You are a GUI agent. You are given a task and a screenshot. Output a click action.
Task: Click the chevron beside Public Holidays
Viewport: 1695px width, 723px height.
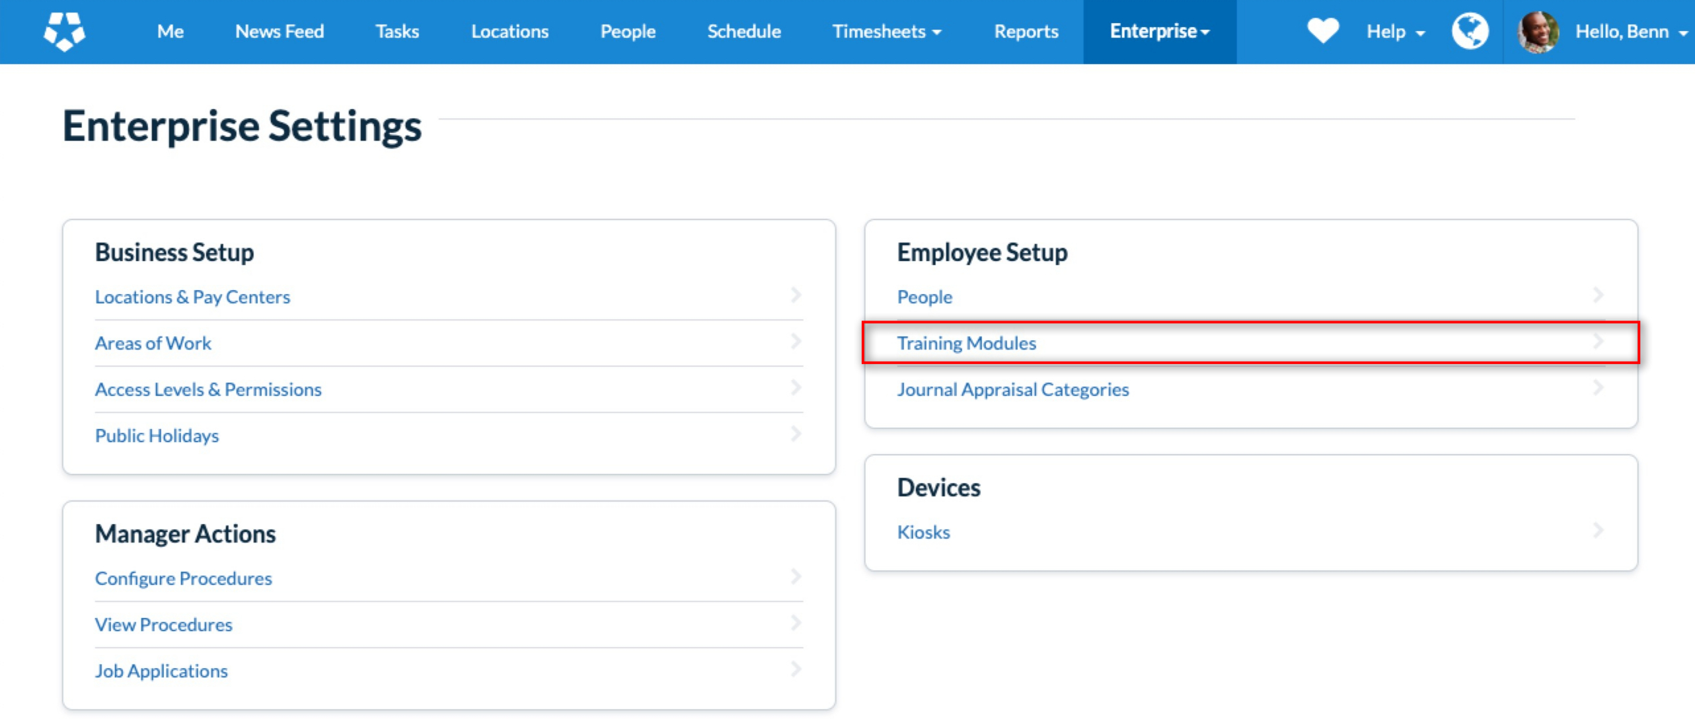click(796, 434)
